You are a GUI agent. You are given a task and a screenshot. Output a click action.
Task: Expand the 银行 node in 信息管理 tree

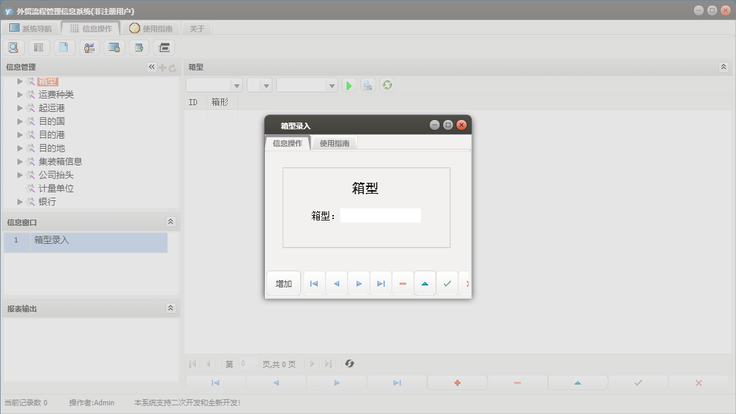(19, 202)
